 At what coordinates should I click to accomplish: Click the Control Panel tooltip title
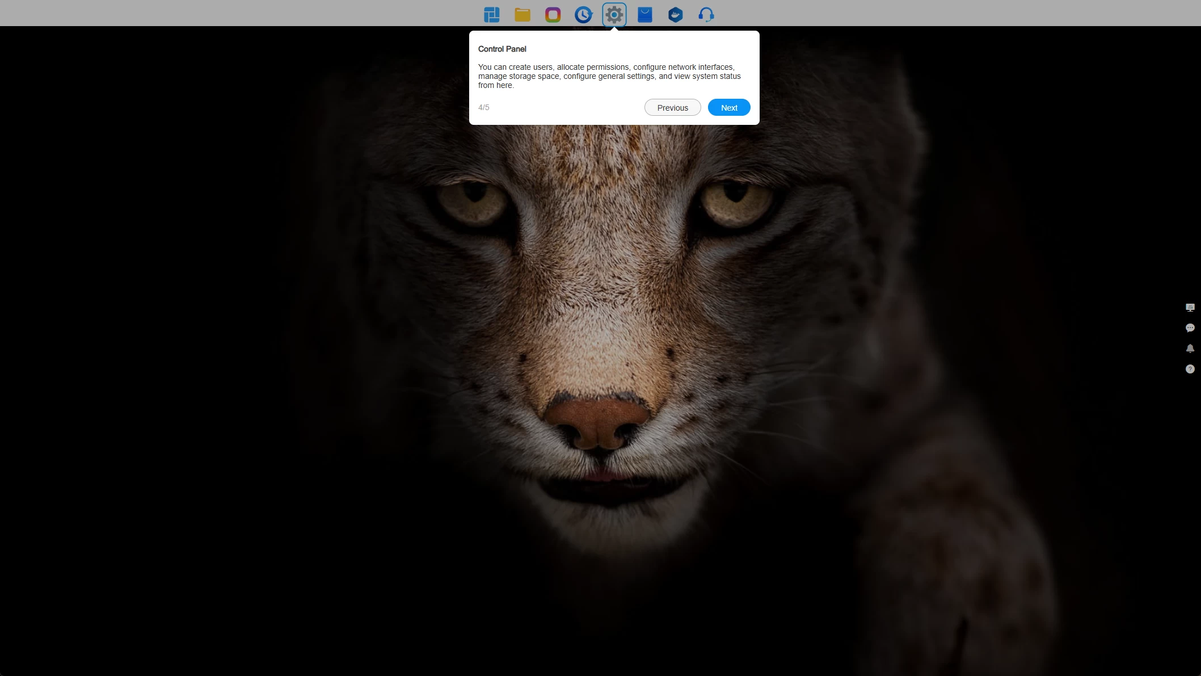pos(502,49)
